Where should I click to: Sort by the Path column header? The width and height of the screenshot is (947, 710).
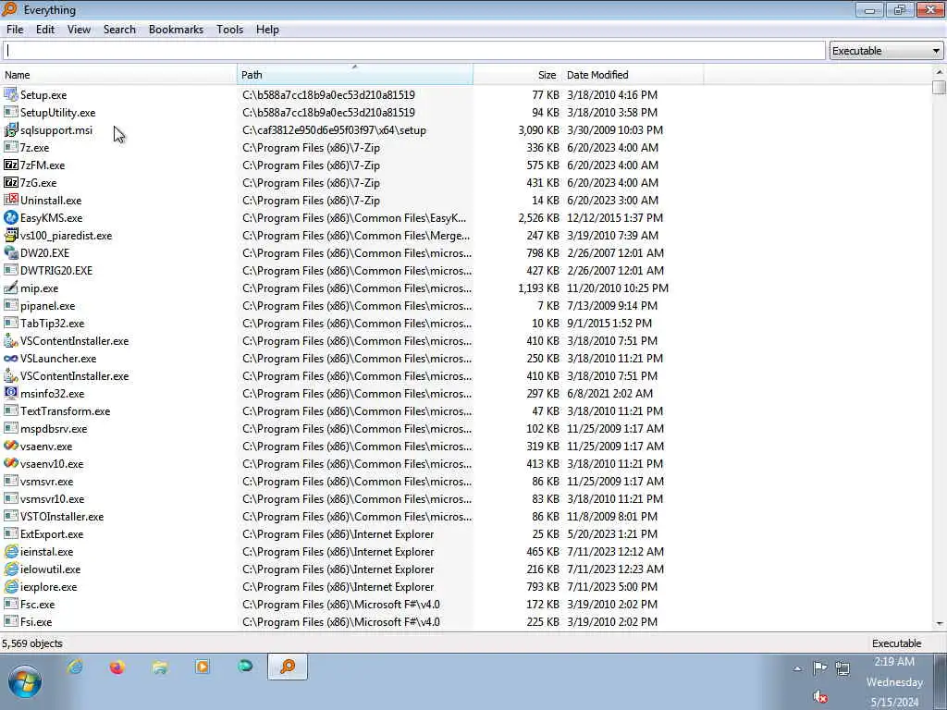(x=355, y=75)
